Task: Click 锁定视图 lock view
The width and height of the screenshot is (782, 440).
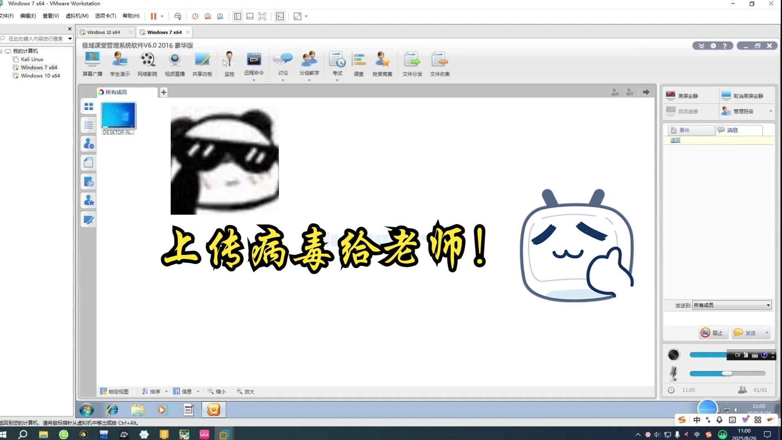Action: pos(114,392)
